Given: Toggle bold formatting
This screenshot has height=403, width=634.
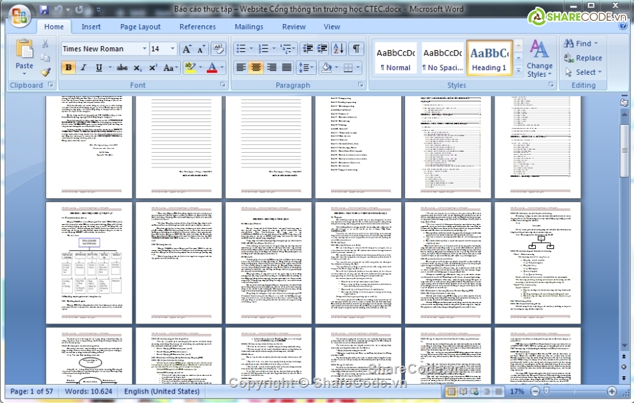Looking at the screenshot, I should (68, 67).
